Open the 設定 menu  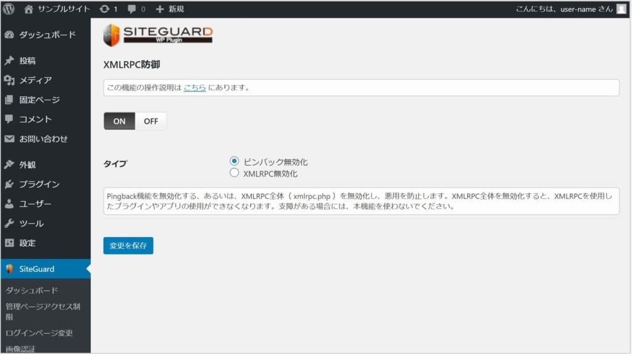coord(46,243)
